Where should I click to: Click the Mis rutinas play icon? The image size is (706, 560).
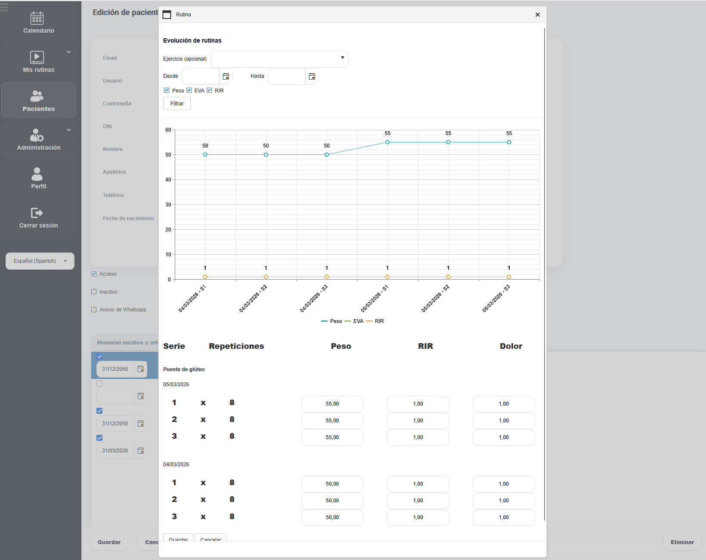(37, 57)
